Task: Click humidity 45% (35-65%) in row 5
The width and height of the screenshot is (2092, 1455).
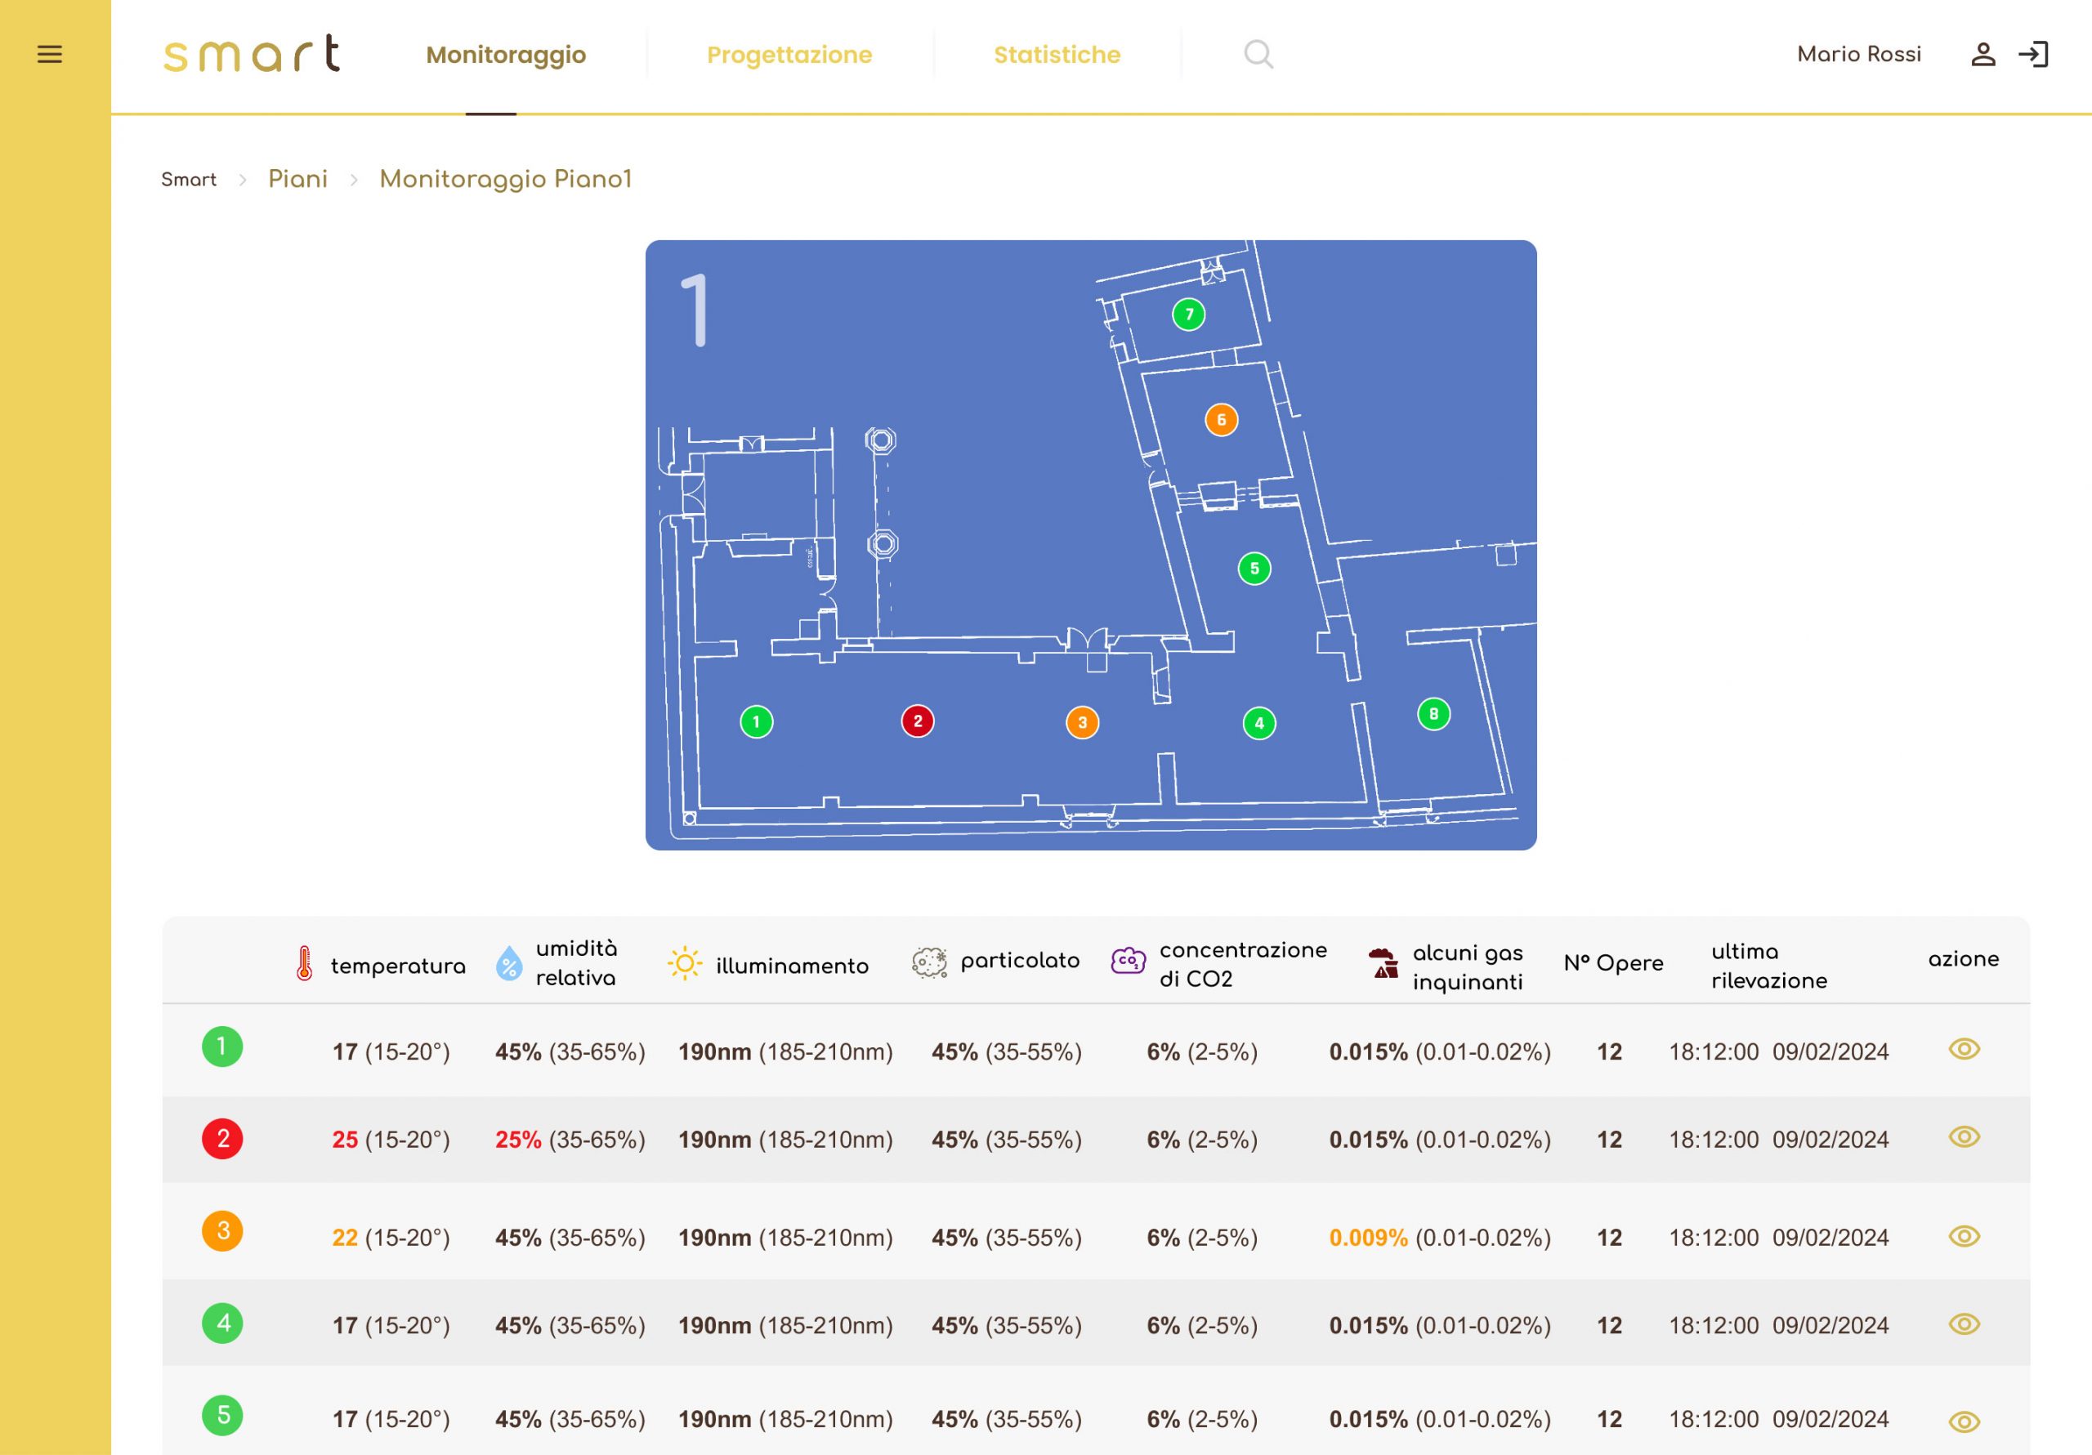Action: (570, 1420)
